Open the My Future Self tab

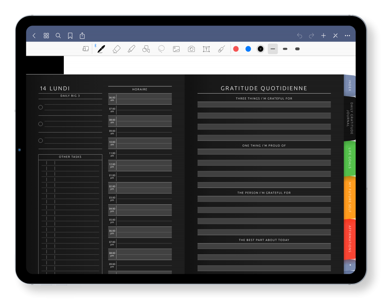click(350, 197)
